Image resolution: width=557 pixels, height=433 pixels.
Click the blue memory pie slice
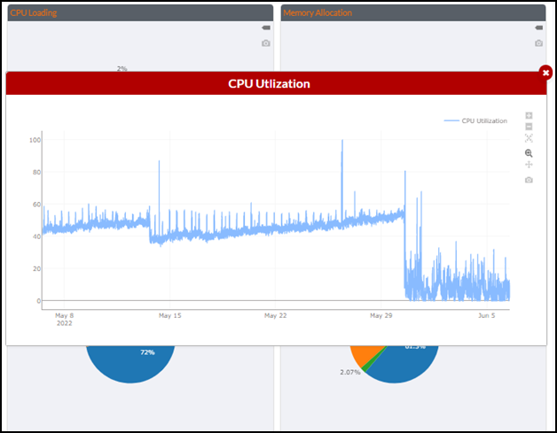[x=405, y=366]
